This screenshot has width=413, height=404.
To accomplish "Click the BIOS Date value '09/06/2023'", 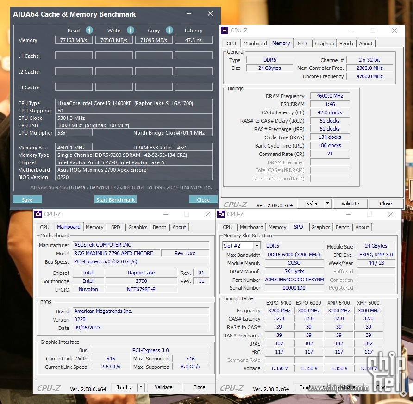I will point(141,327).
